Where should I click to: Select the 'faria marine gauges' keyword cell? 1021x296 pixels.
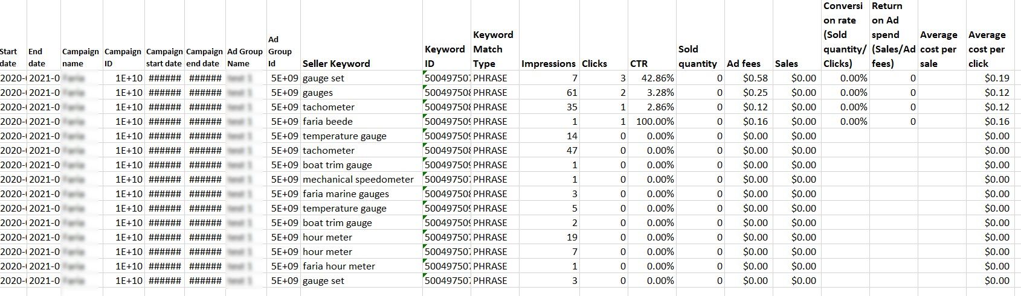click(361, 194)
